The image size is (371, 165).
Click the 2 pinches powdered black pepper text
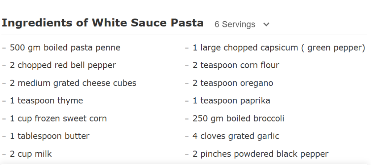[x=260, y=154]
